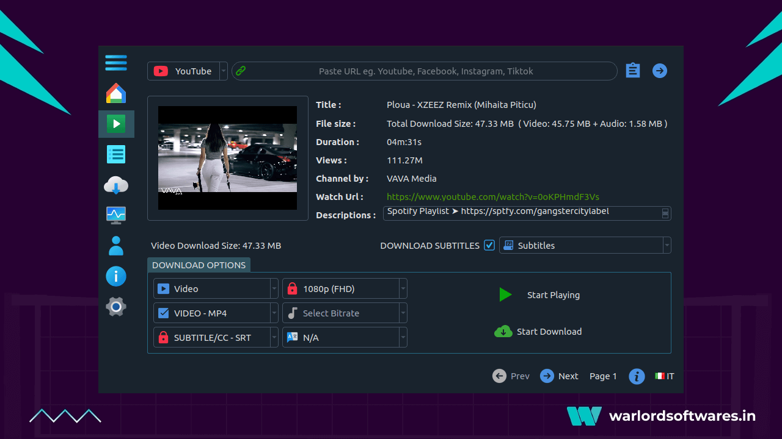Click the bottom bar info icon
This screenshot has width=782, height=439.
[637, 376]
